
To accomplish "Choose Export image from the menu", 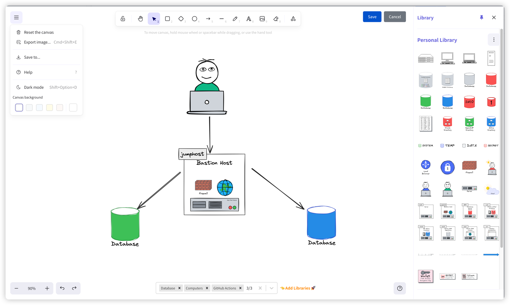I will click(37, 42).
